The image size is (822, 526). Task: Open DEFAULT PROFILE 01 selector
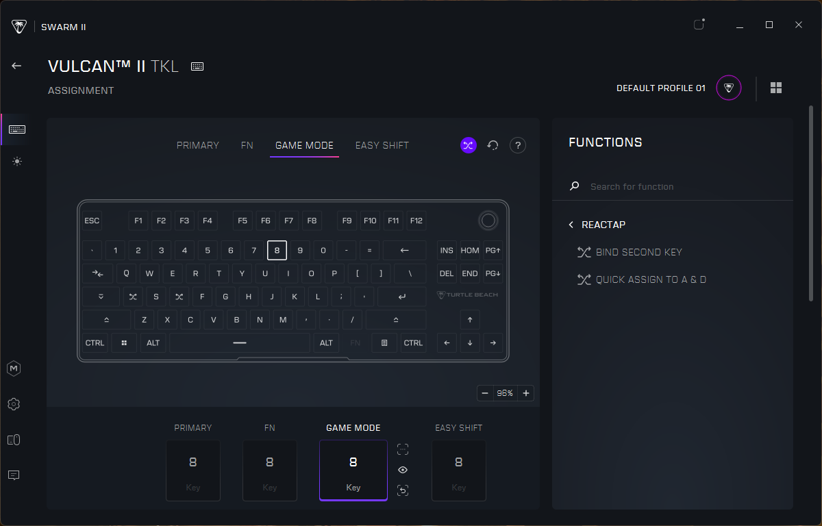coord(661,88)
